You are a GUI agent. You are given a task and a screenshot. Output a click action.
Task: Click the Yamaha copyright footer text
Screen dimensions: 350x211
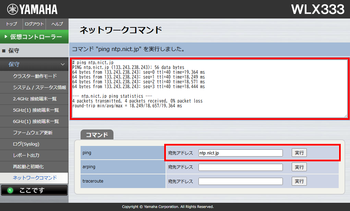[x=168, y=207]
